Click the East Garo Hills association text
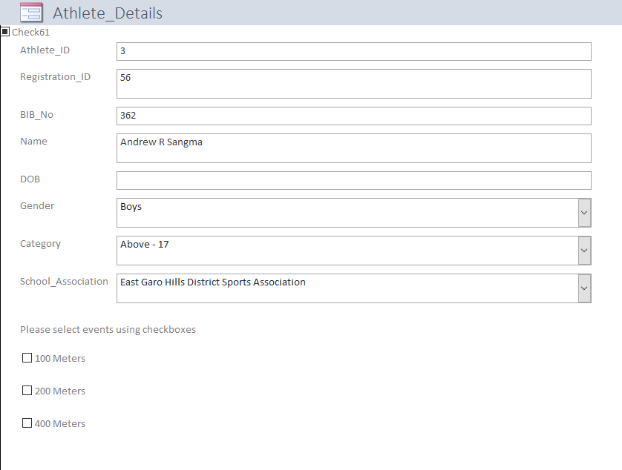Screen dimensions: 622x470 (213, 282)
